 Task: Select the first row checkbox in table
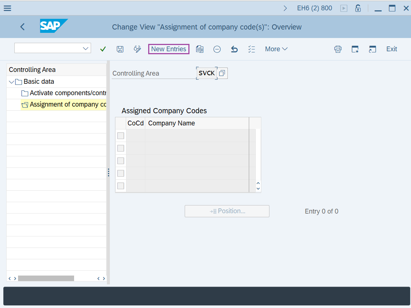coord(121,136)
